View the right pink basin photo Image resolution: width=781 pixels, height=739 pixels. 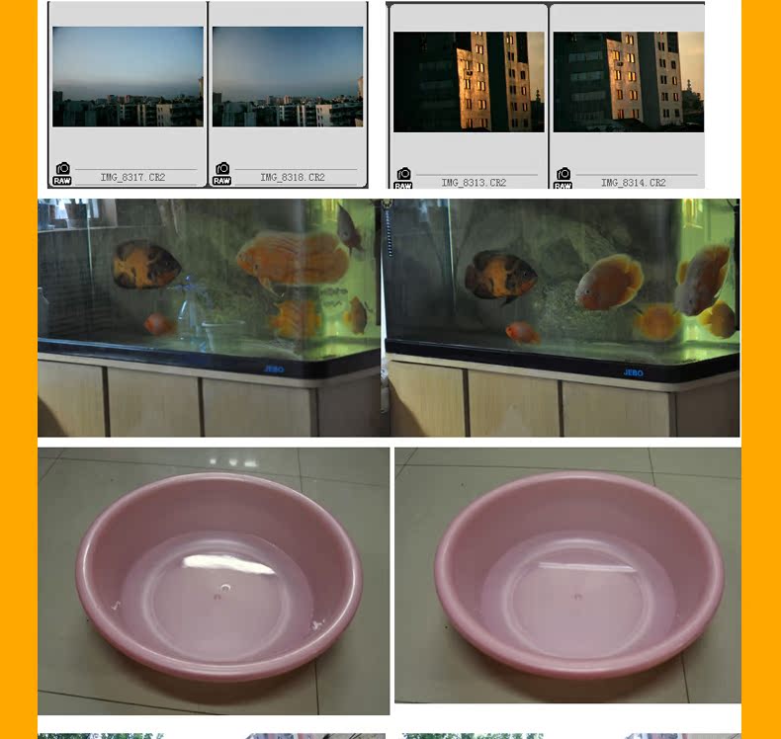(567, 575)
